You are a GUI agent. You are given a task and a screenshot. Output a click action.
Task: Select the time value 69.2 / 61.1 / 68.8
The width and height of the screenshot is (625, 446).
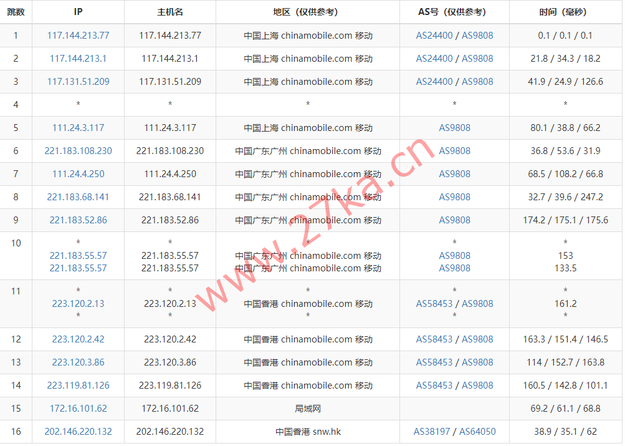click(565, 409)
